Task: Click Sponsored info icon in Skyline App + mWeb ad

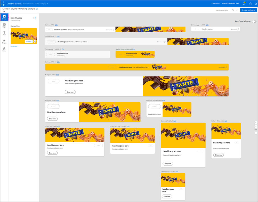Action: coord(238,29)
